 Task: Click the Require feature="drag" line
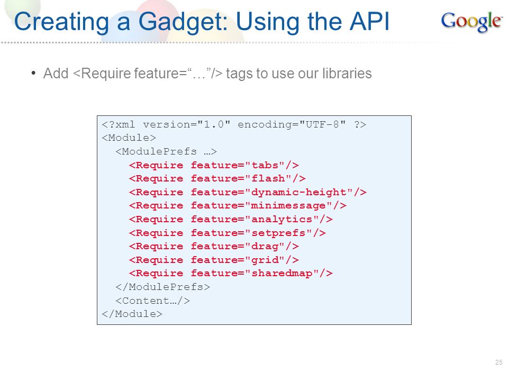[x=214, y=247]
